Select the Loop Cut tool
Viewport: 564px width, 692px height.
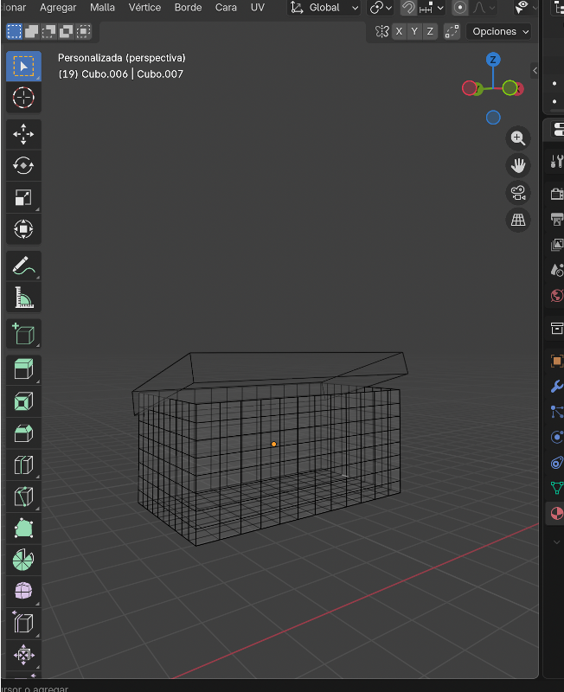click(23, 465)
